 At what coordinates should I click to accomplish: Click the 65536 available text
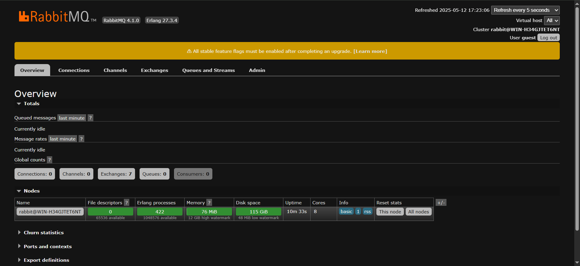pos(111,218)
